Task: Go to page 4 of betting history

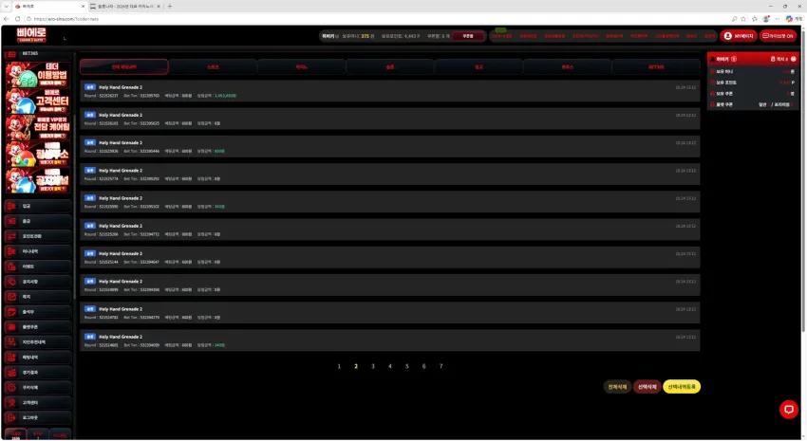Action: tap(389, 366)
